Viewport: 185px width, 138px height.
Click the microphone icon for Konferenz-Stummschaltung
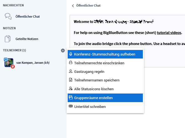pos(71,54)
